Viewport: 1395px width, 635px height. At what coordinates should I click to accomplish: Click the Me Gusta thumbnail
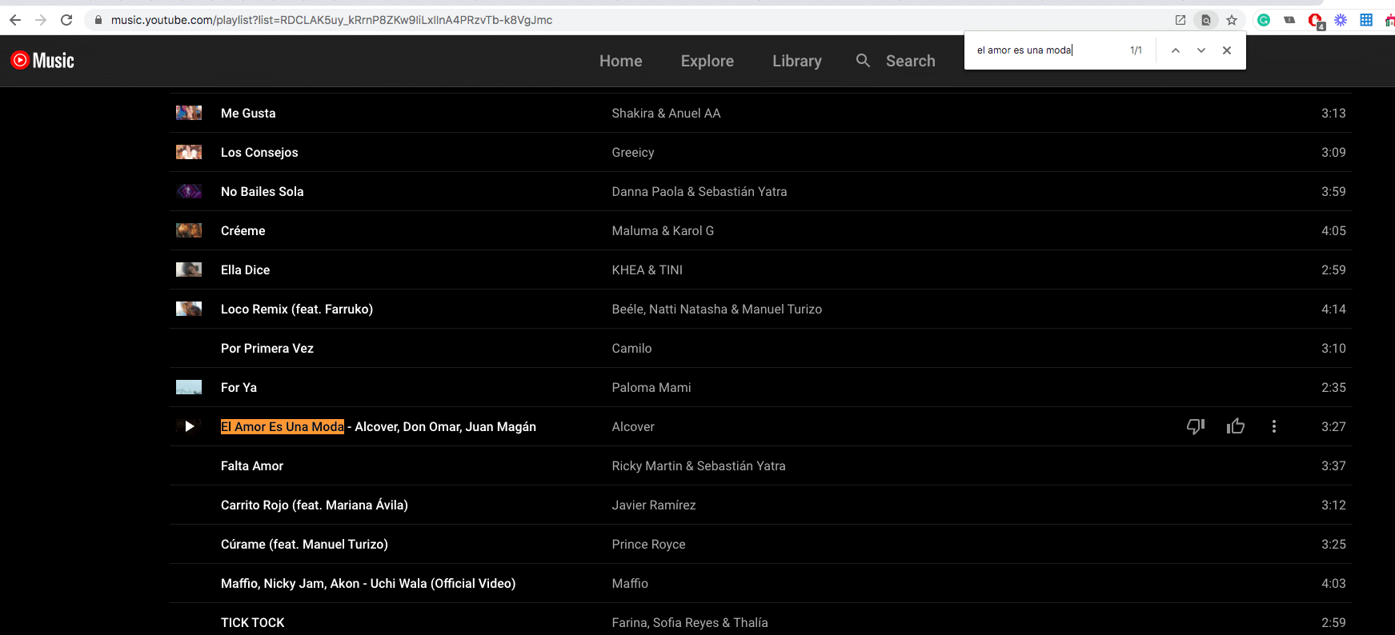click(x=189, y=113)
